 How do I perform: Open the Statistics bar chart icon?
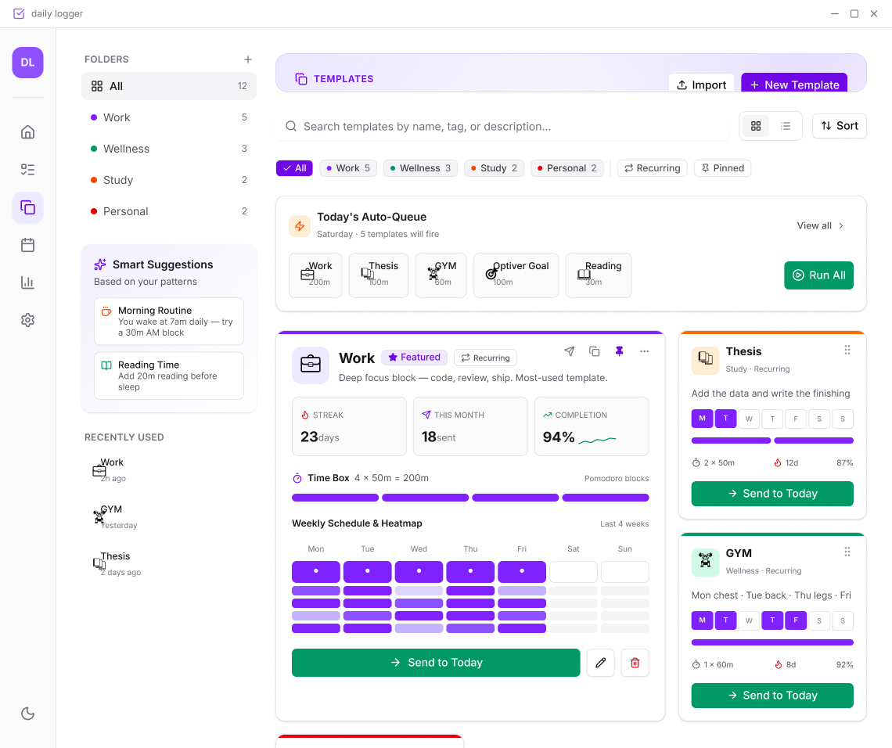click(x=27, y=282)
